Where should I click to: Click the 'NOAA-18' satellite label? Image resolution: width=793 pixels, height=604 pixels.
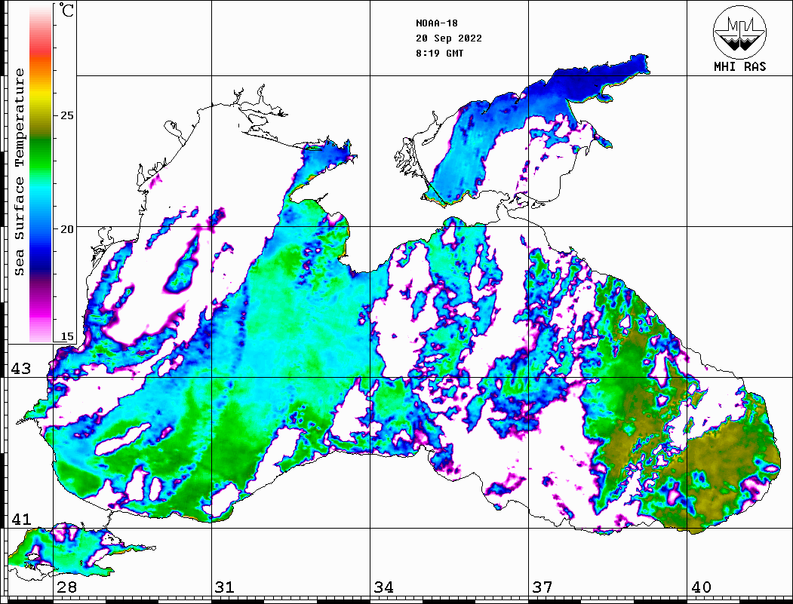pos(436,23)
